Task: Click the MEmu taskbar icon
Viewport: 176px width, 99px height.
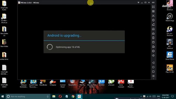Action: coord(79,97)
